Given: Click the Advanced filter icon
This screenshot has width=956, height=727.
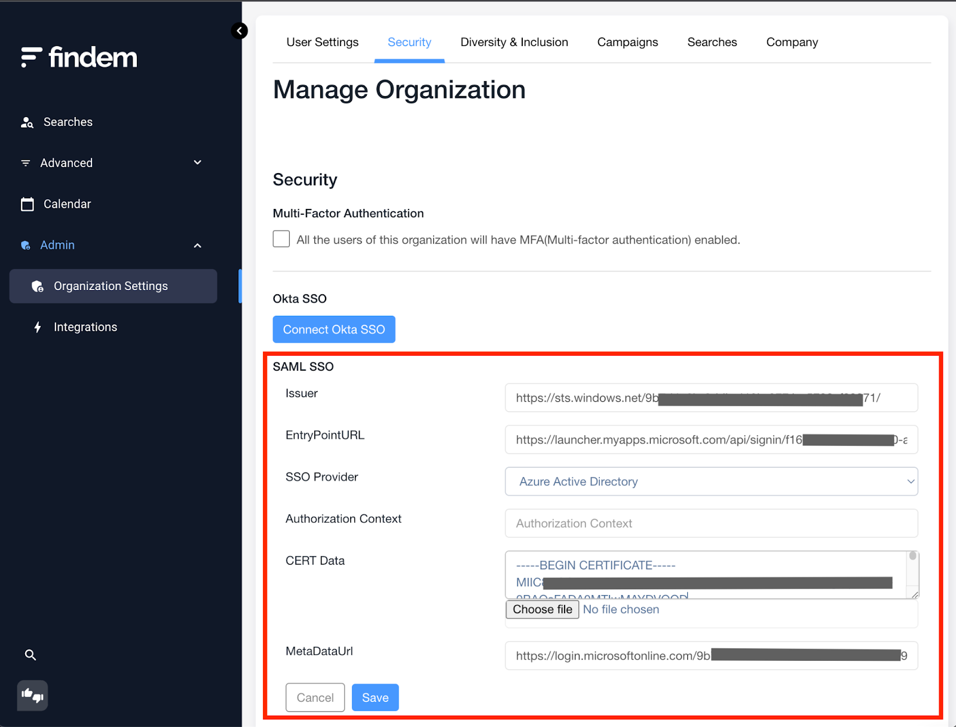Looking at the screenshot, I should point(25,163).
